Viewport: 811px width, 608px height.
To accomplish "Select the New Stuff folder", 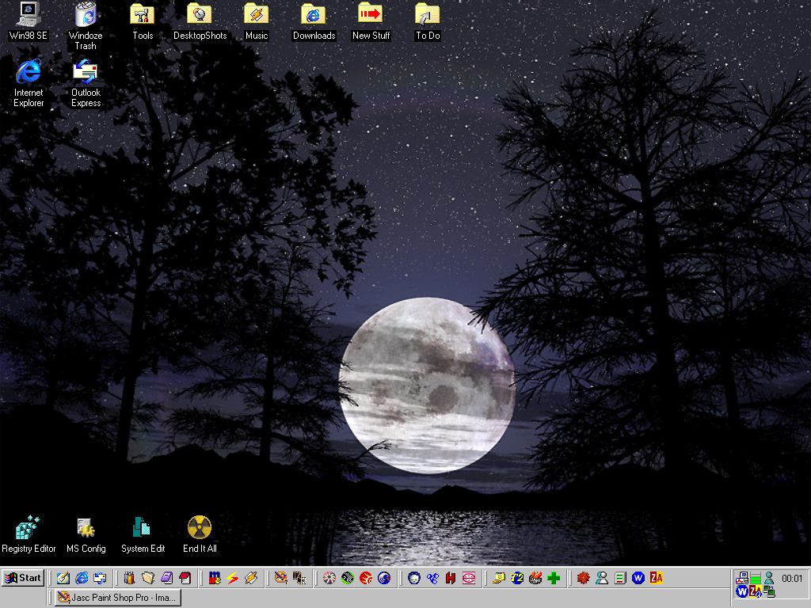I will point(371,15).
